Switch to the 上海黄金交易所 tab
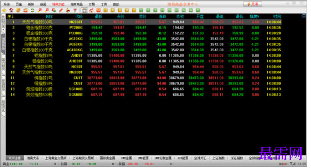311x168 pixels. pos(56,158)
